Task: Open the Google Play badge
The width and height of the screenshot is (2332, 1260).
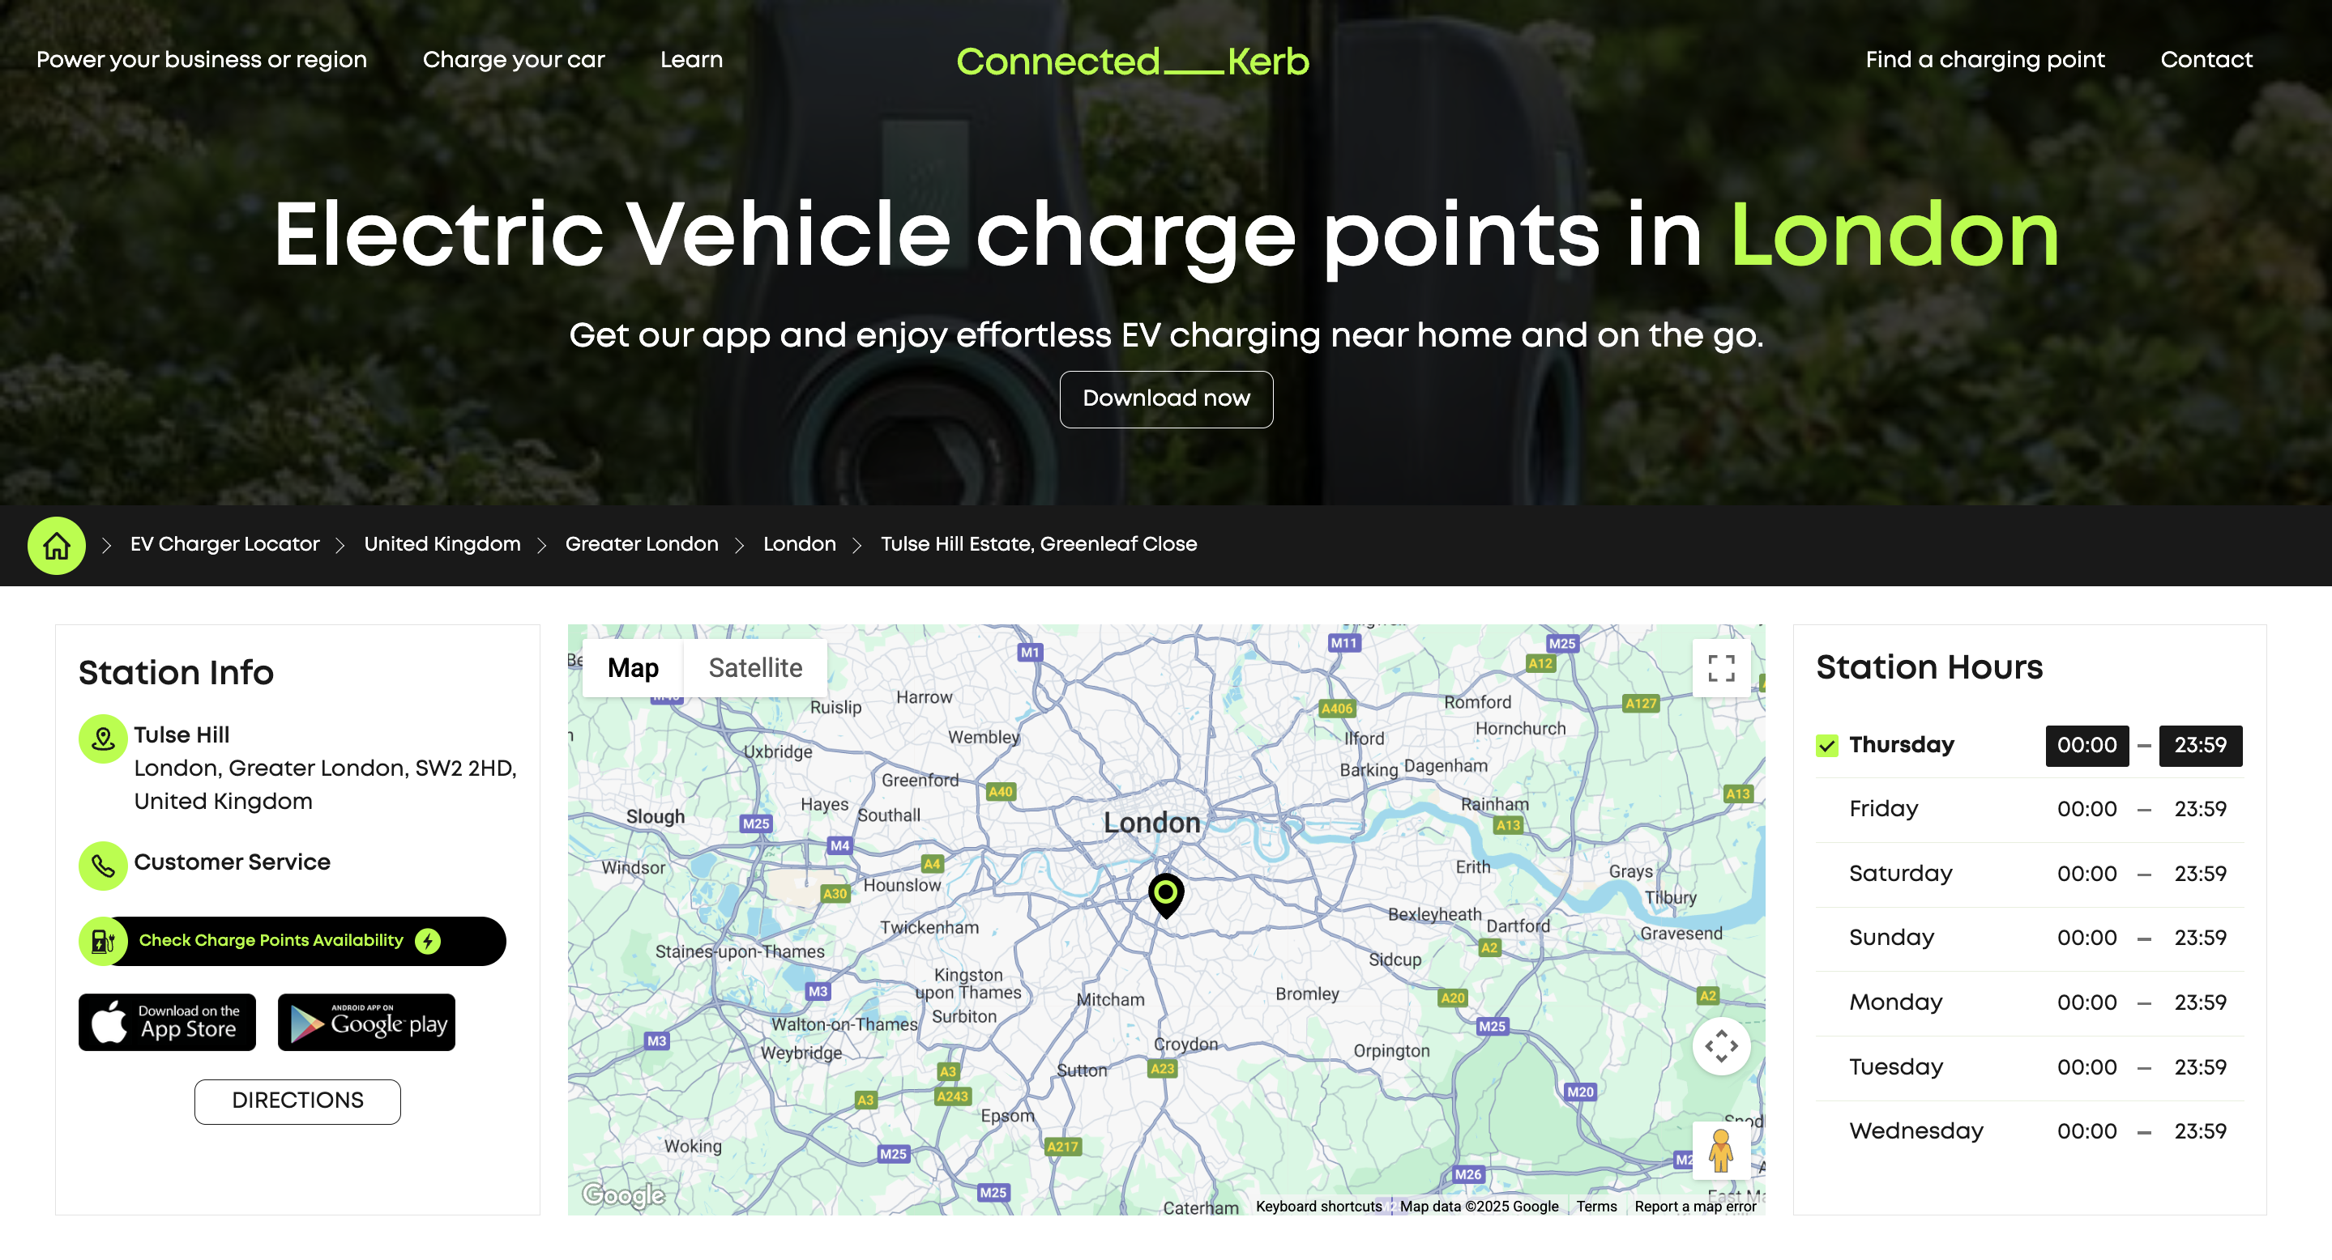Action: (x=366, y=1022)
